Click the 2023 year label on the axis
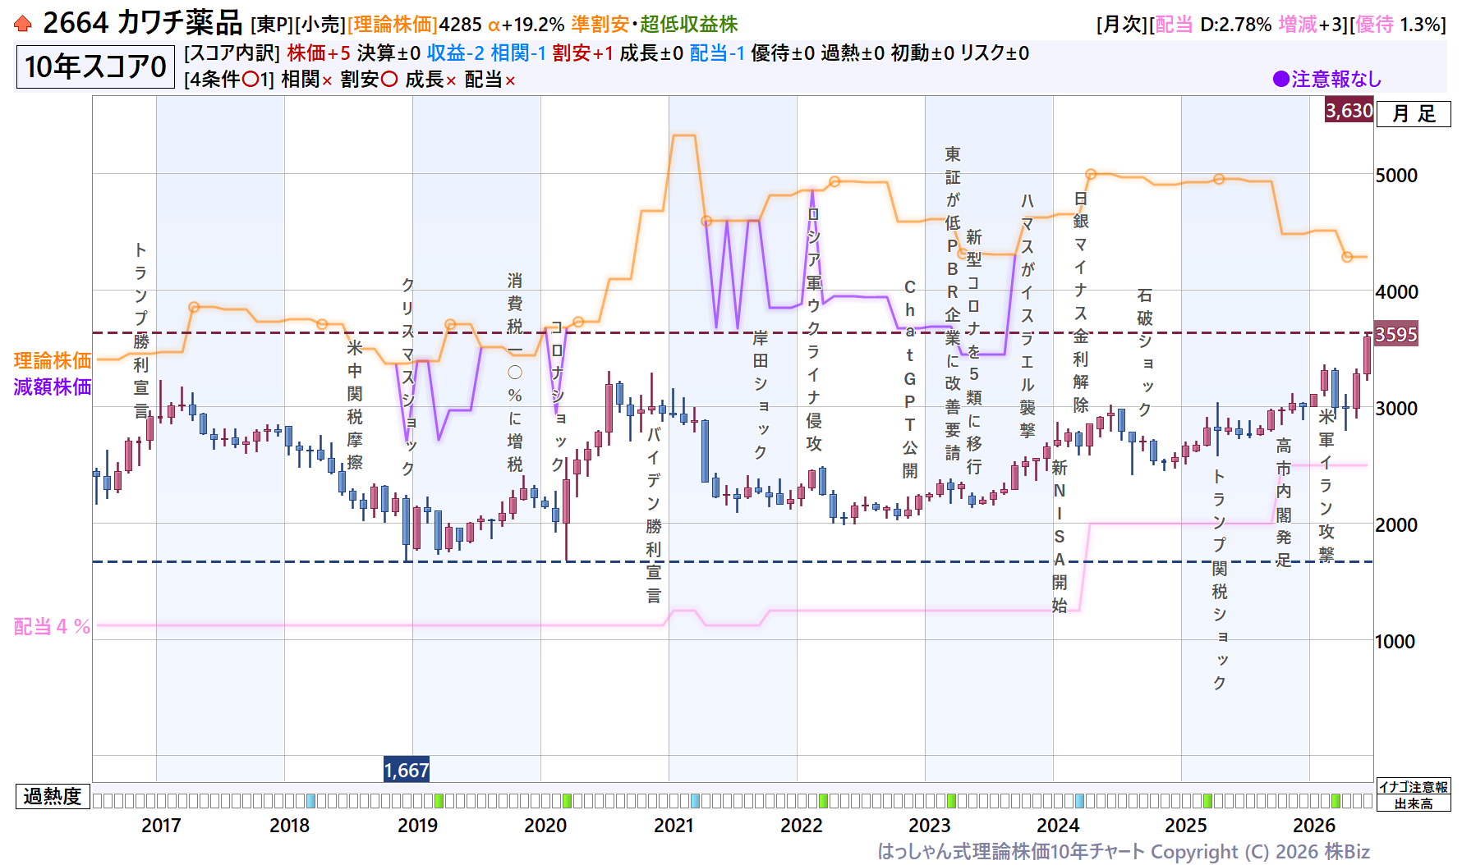Screen dimensions: 1462x865 (930, 826)
